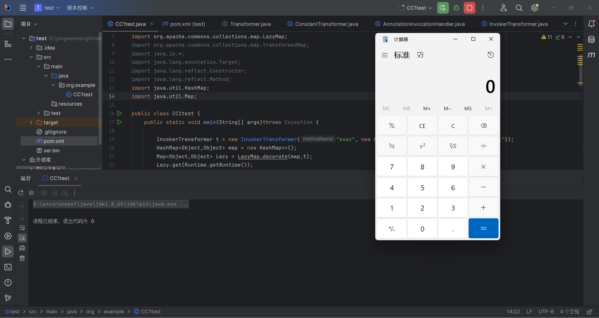This screenshot has height=318, width=599.
Task: Open the IDE main menu hamburger
Action: [23, 8]
